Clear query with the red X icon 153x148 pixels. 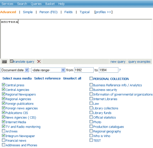coord(39,62)
